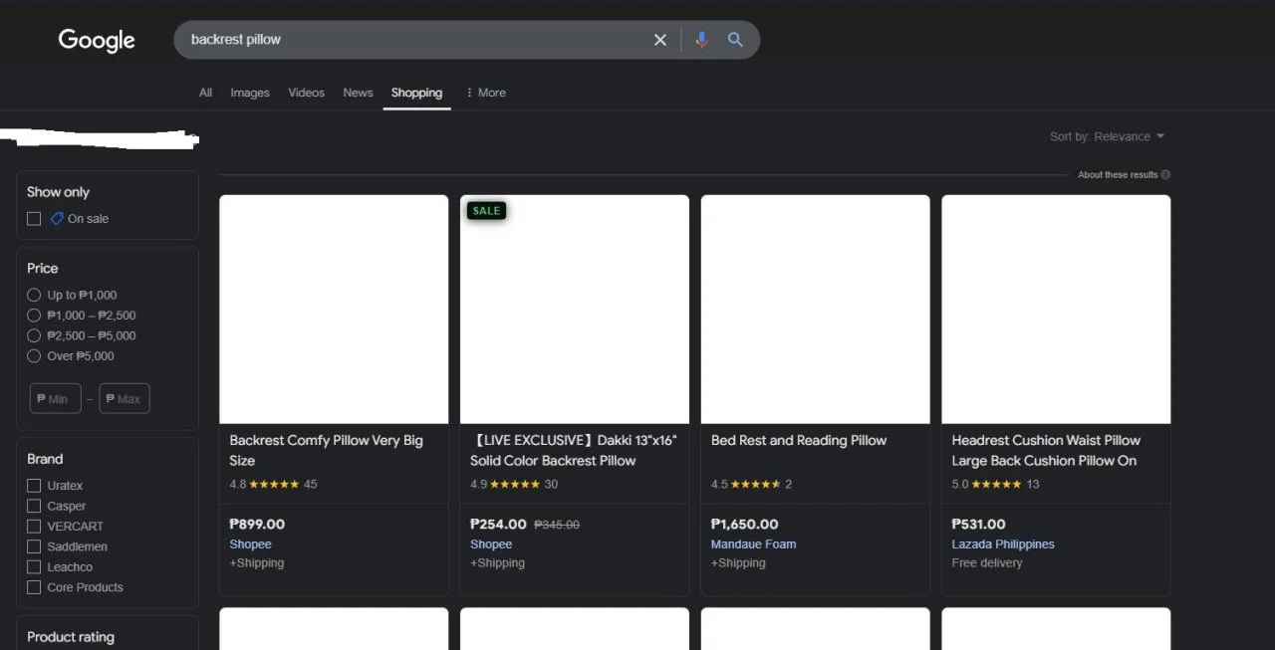Click the ₱254.00 sale price
Screen dimensions: 1275x650
(x=498, y=524)
